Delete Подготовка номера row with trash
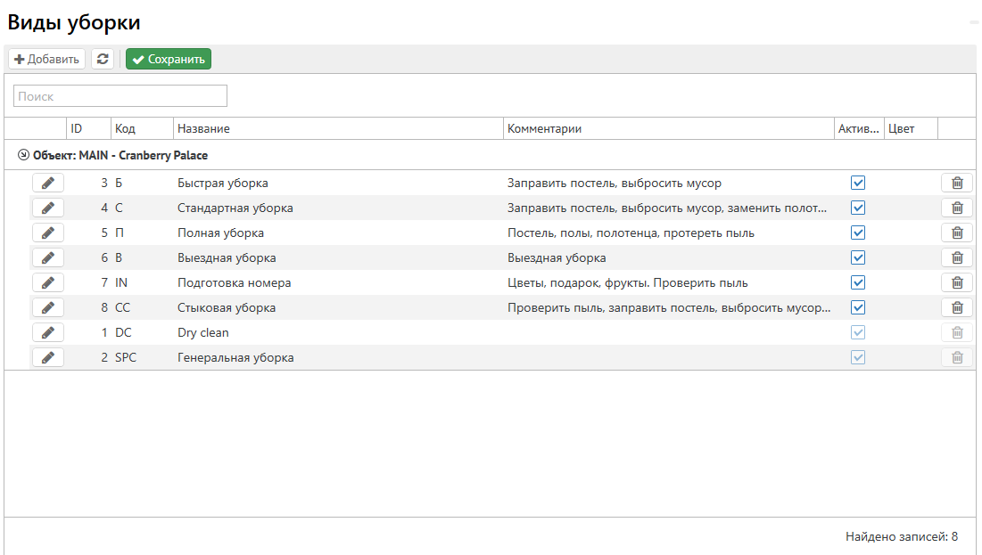This screenshot has height=555, width=982. point(957,282)
